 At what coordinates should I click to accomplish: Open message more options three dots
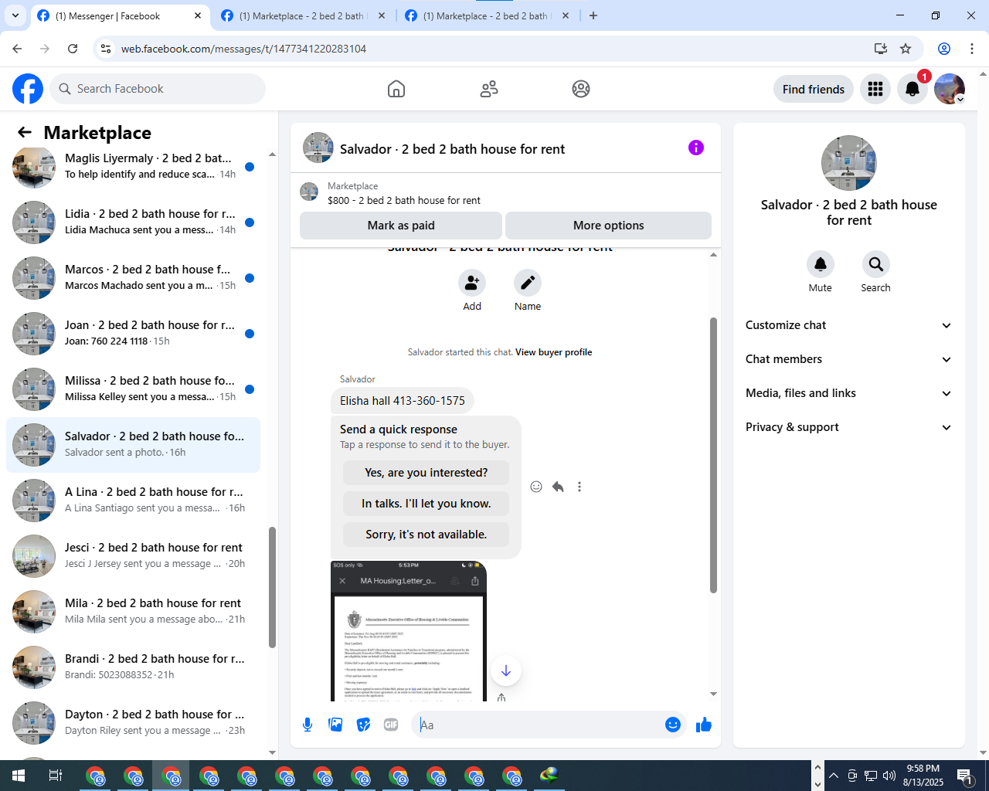click(x=579, y=487)
